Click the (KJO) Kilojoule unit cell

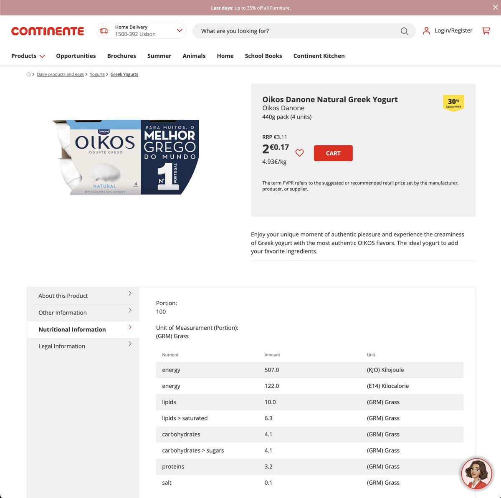pyautogui.click(x=385, y=370)
